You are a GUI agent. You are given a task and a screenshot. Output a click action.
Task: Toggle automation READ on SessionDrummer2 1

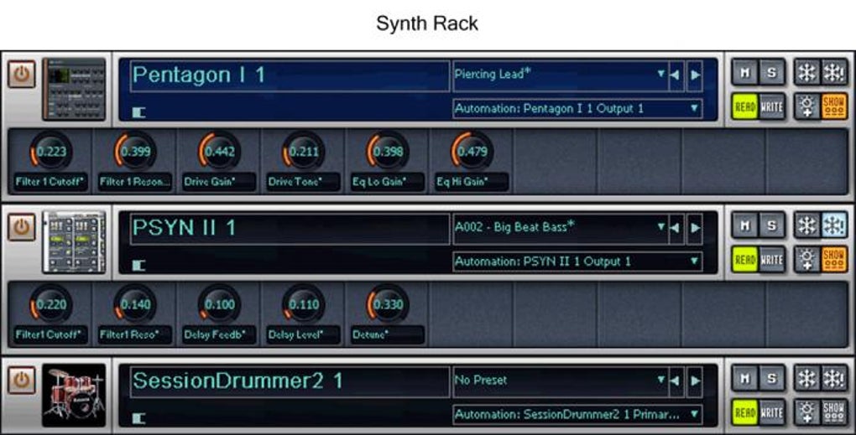744,413
